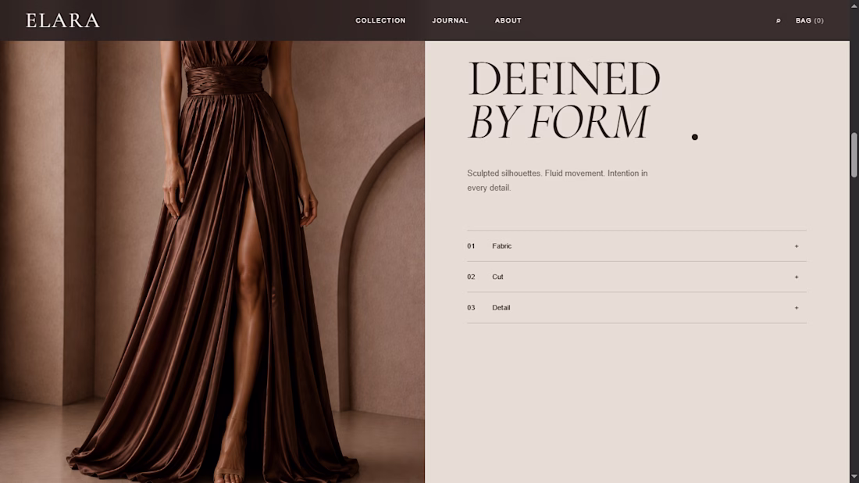Viewport: 859px width, 483px height.
Task: Click the ELARA logo
Action: pos(62,20)
